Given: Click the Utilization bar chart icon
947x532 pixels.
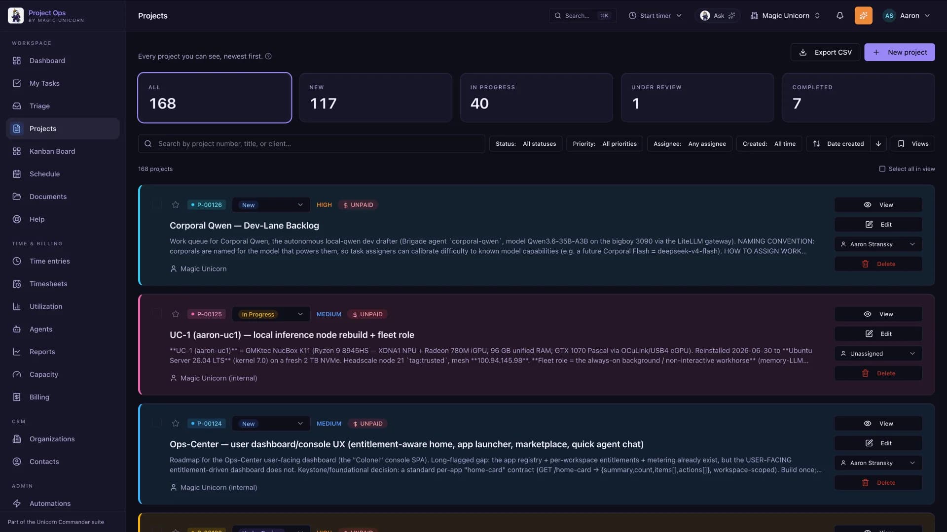Looking at the screenshot, I should pos(17,306).
